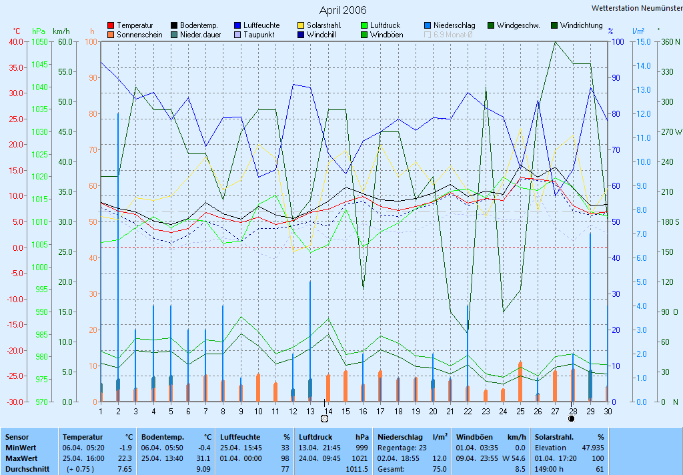This screenshot has height=475, width=683.
Task: Click the Luftdruck maximum value 1021
Action: 360,458
